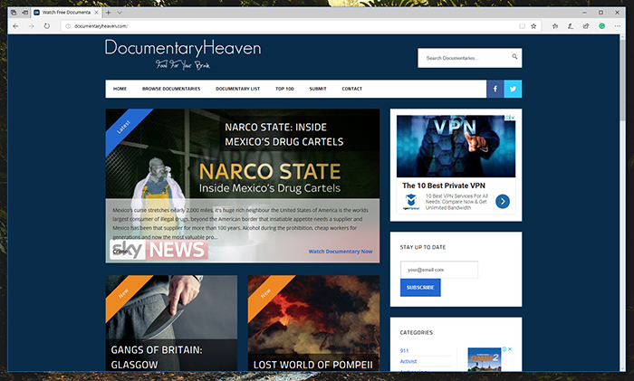634x381 pixels.
Task: Open the Activist category link
Action: click(x=408, y=361)
